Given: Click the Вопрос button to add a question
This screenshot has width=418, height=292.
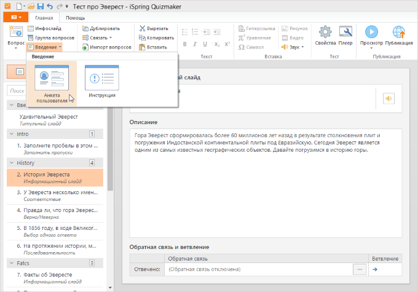Looking at the screenshot, I should coord(16,37).
